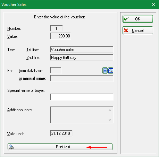Click the printer icon on Print test
The image size is (159, 157).
point(11,147)
